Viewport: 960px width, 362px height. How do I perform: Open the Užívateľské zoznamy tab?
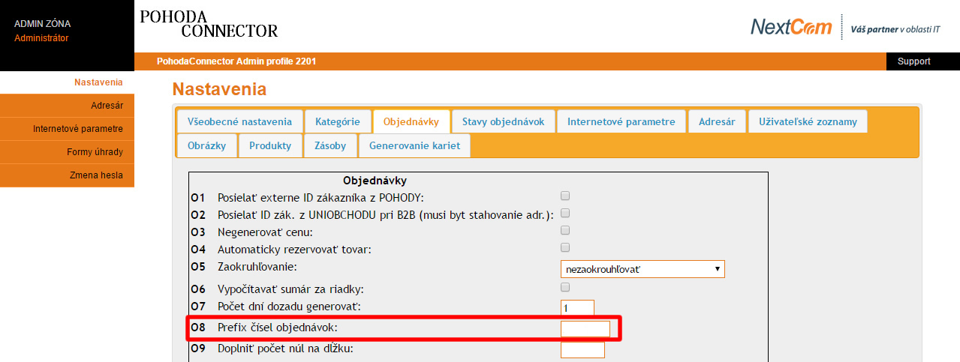[808, 121]
